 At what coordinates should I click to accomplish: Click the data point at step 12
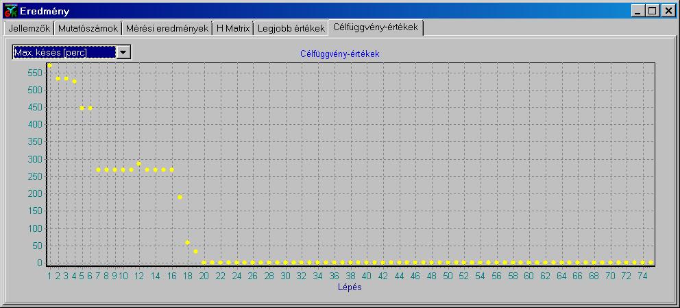pos(138,164)
